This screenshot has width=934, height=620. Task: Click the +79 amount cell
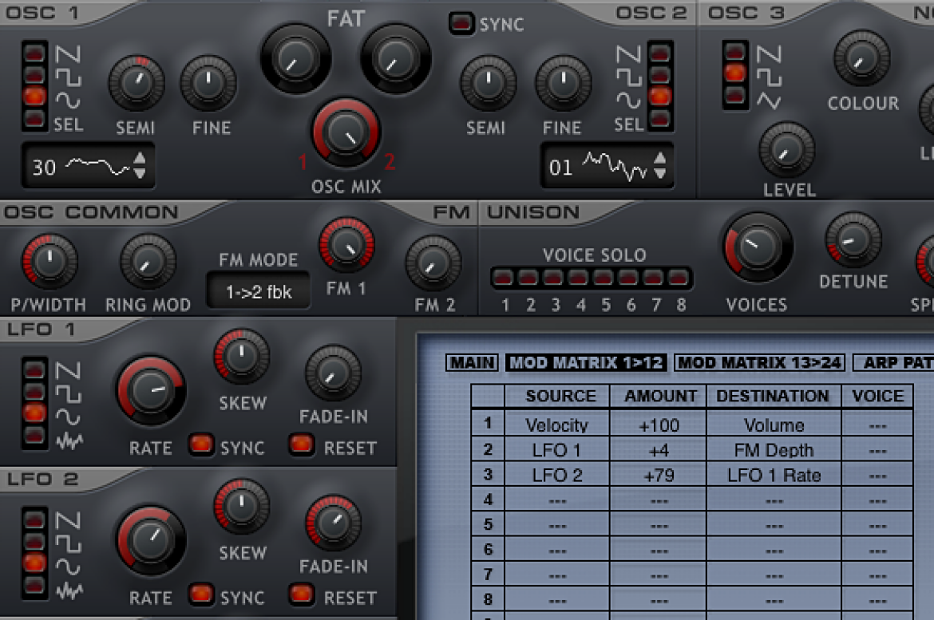659,476
